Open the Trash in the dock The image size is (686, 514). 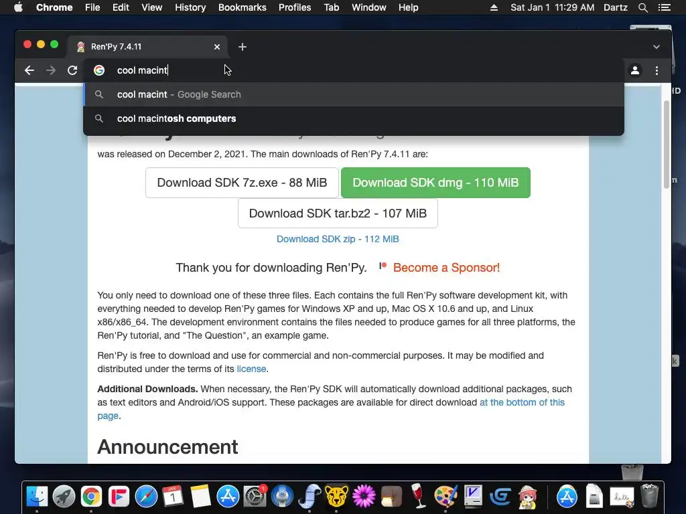(649, 496)
